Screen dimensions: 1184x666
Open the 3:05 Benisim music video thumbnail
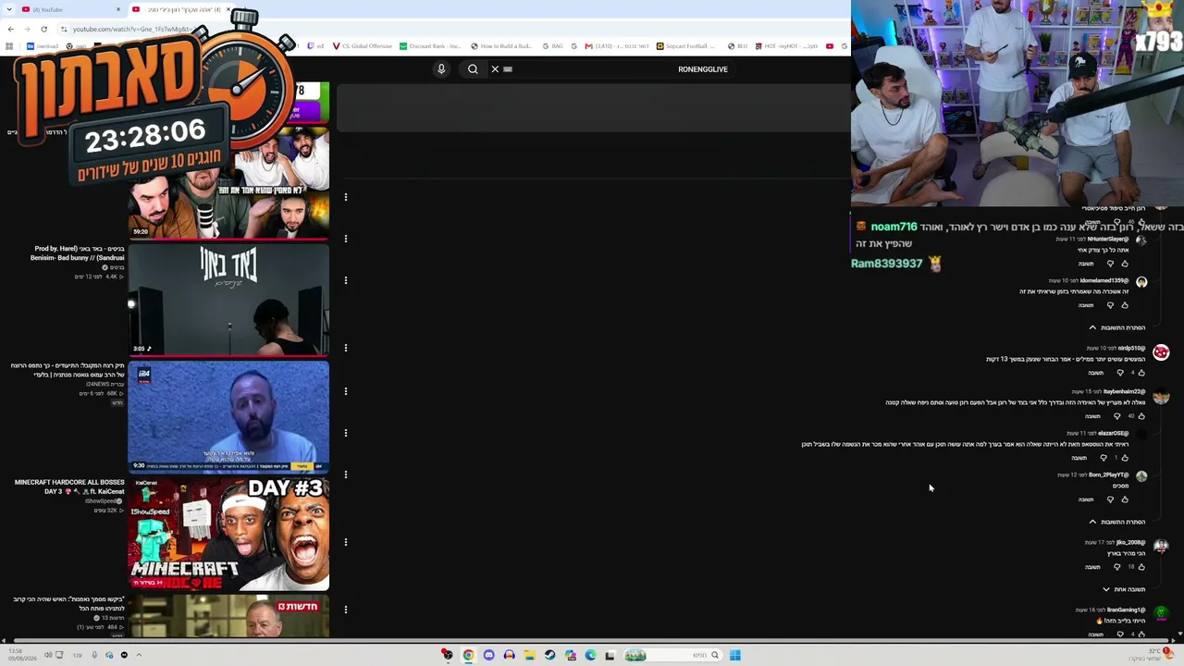228,300
